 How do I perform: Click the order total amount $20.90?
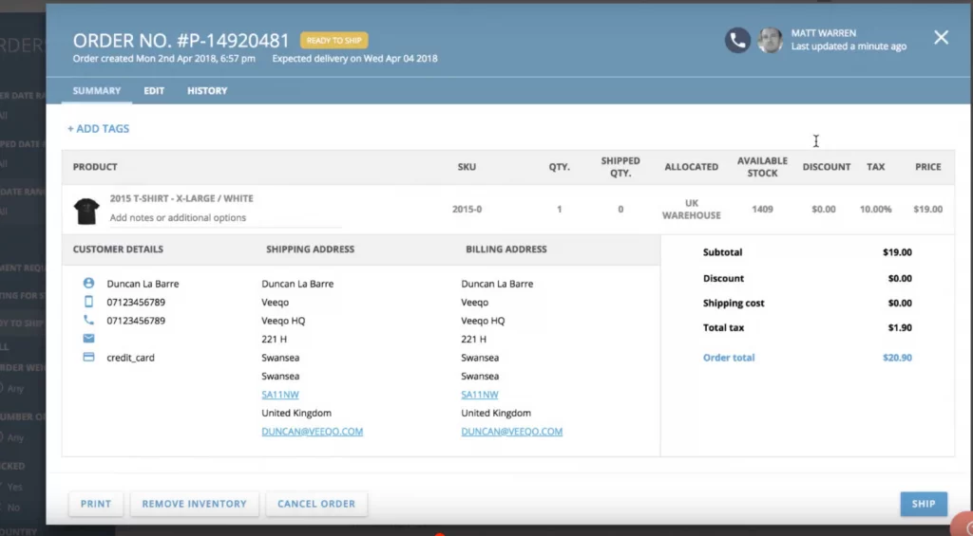pos(897,358)
